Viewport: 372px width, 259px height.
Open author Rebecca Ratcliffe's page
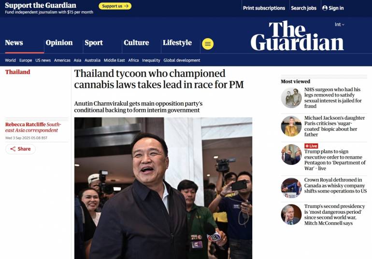[26, 124]
